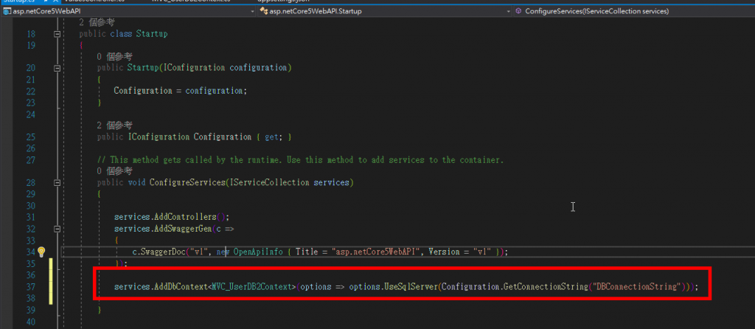Click the lightbulb quick actions icon on line 34
The image size is (755, 329).
41,252
